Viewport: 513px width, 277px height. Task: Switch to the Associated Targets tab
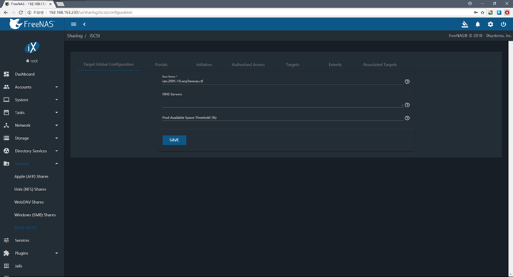(x=380, y=65)
